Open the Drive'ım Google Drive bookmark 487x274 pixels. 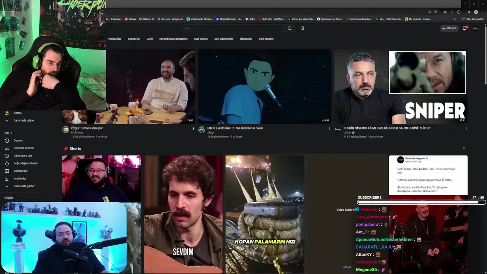tap(170, 19)
